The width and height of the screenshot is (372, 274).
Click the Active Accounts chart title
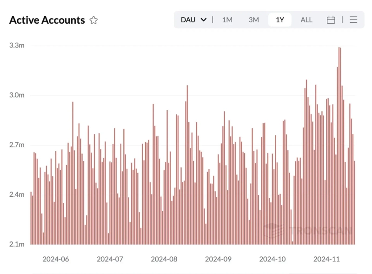[47, 20]
